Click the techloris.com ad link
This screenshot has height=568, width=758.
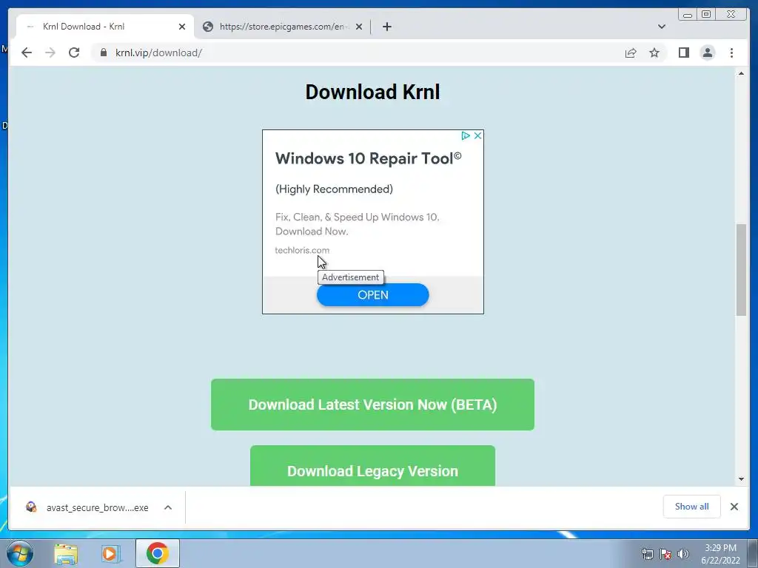(x=302, y=250)
